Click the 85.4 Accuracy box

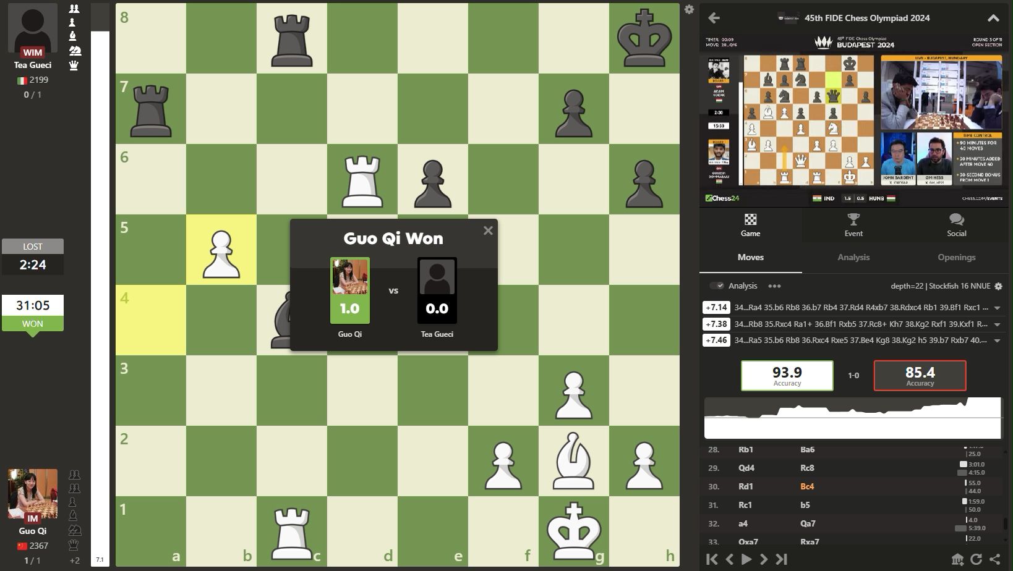pyautogui.click(x=920, y=376)
